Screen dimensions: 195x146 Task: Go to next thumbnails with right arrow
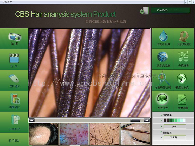pos(147,120)
